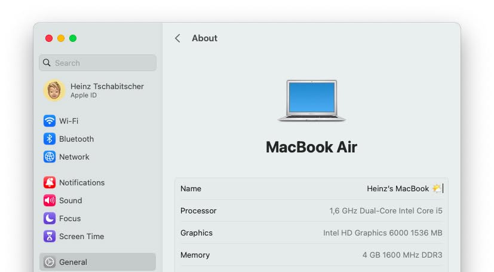
Task: Open Screen Time hourglass icon
Action: (50, 236)
